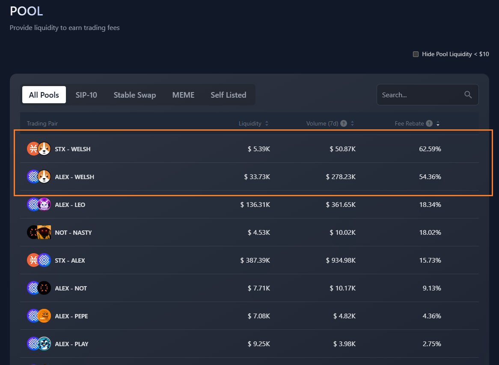Open the ALEX - LEO pool
The width and height of the screenshot is (499, 365).
(249, 204)
